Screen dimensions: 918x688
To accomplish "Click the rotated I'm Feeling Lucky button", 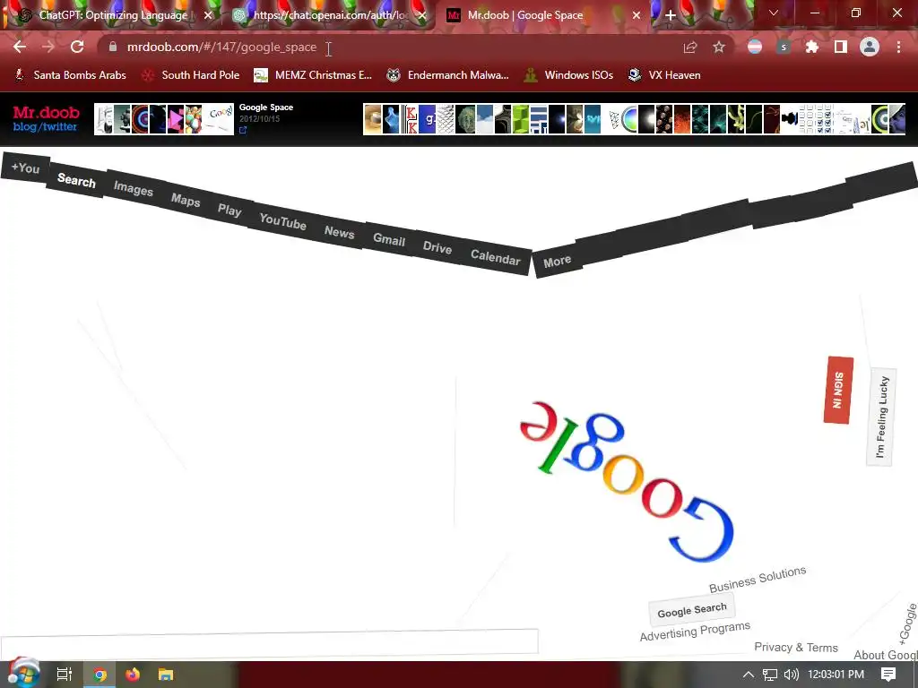I will point(881,417).
